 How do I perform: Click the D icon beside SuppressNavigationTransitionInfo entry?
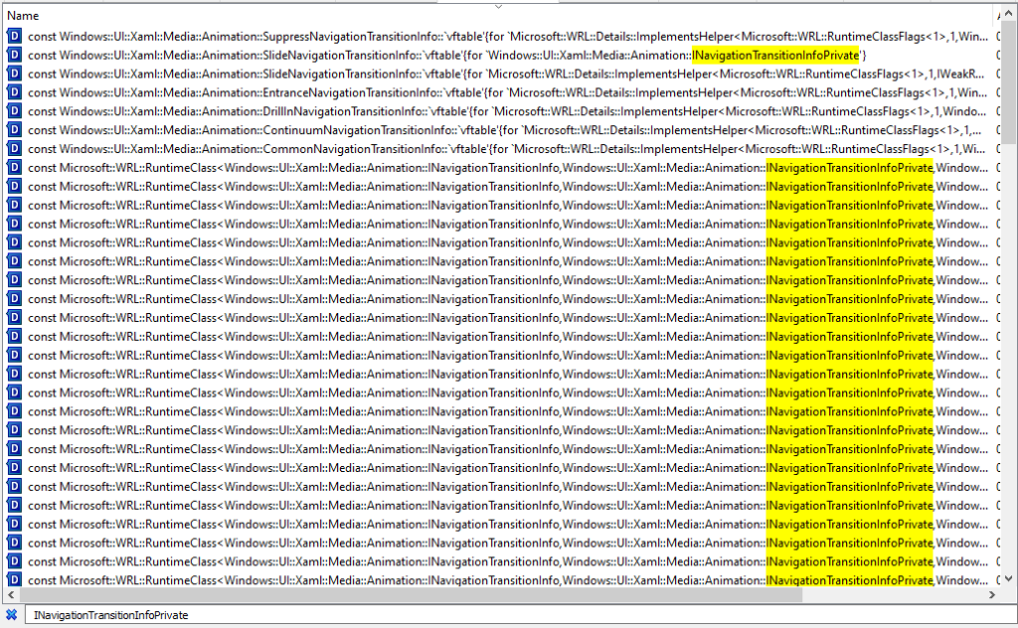pyautogui.click(x=15, y=36)
